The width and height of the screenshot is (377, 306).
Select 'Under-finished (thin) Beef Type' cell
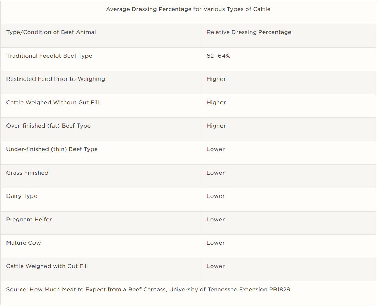[x=52, y=149]
